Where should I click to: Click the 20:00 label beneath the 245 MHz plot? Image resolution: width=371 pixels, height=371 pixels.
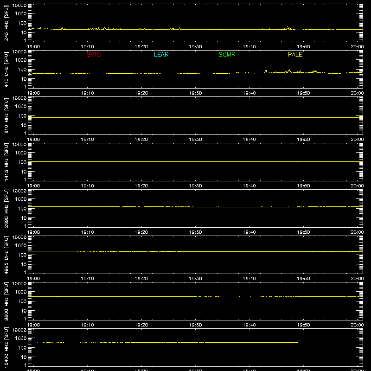(x=357, y=47)
